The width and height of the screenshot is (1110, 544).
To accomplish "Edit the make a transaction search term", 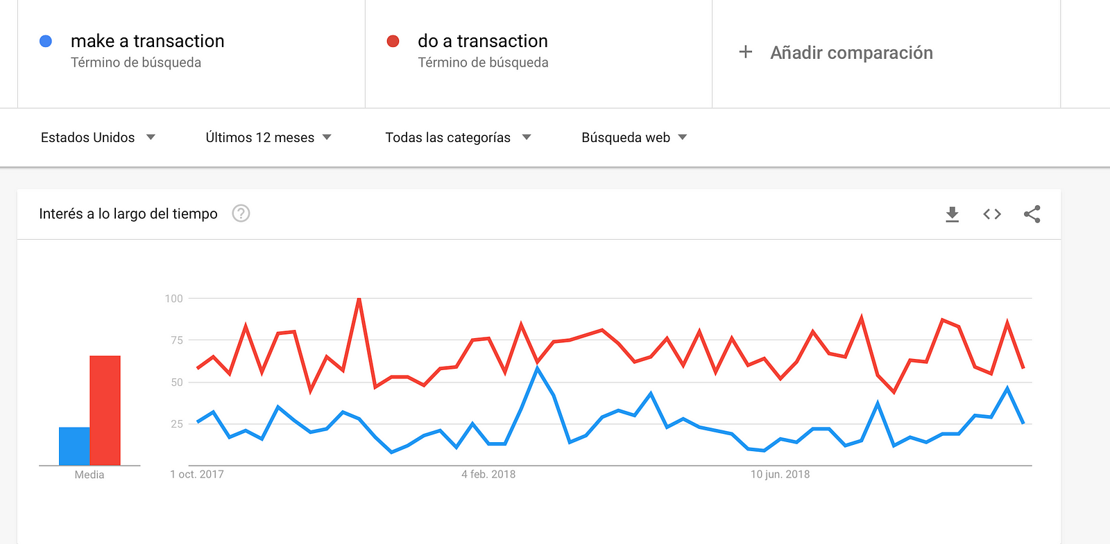I will click(148, 41).
